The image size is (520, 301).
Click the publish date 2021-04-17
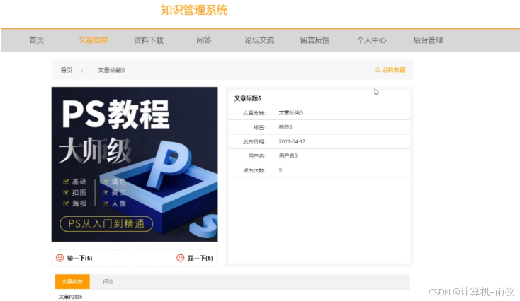coord(292,141)
